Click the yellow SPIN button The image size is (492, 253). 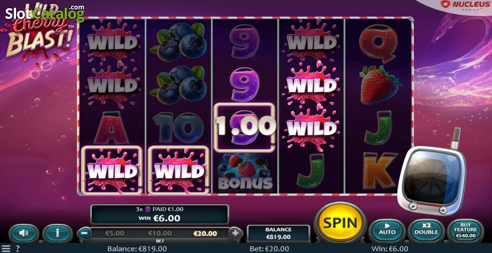click(340, 223)
